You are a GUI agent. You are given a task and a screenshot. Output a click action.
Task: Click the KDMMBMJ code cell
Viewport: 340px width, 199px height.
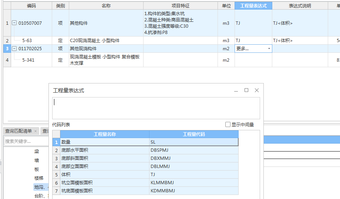click(193, 191)
